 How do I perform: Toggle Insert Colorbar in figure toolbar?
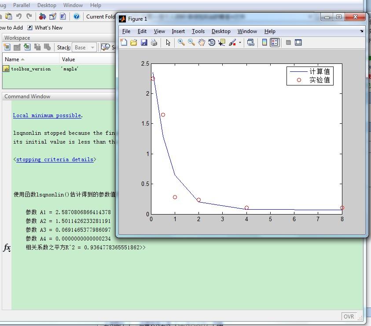click(264, 43)
